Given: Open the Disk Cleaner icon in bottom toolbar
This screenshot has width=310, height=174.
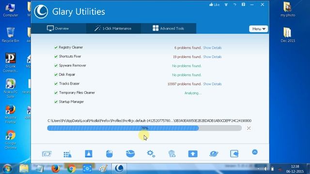Looking at the screenshot, I should [x=47, y=154].
